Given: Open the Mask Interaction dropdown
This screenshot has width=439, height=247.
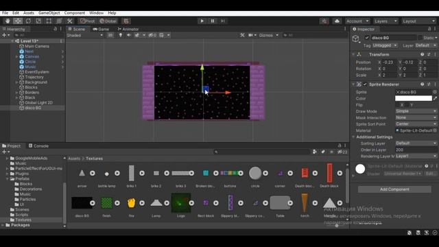Looking at the screenshot, I should click(416, 117).
